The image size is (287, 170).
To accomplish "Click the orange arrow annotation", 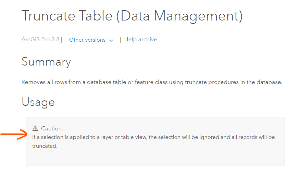I will point(13,134).
